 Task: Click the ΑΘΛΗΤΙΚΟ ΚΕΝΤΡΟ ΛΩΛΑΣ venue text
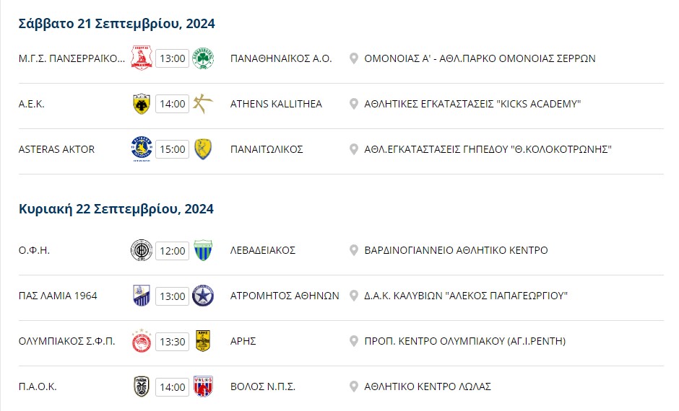[428, 386]
